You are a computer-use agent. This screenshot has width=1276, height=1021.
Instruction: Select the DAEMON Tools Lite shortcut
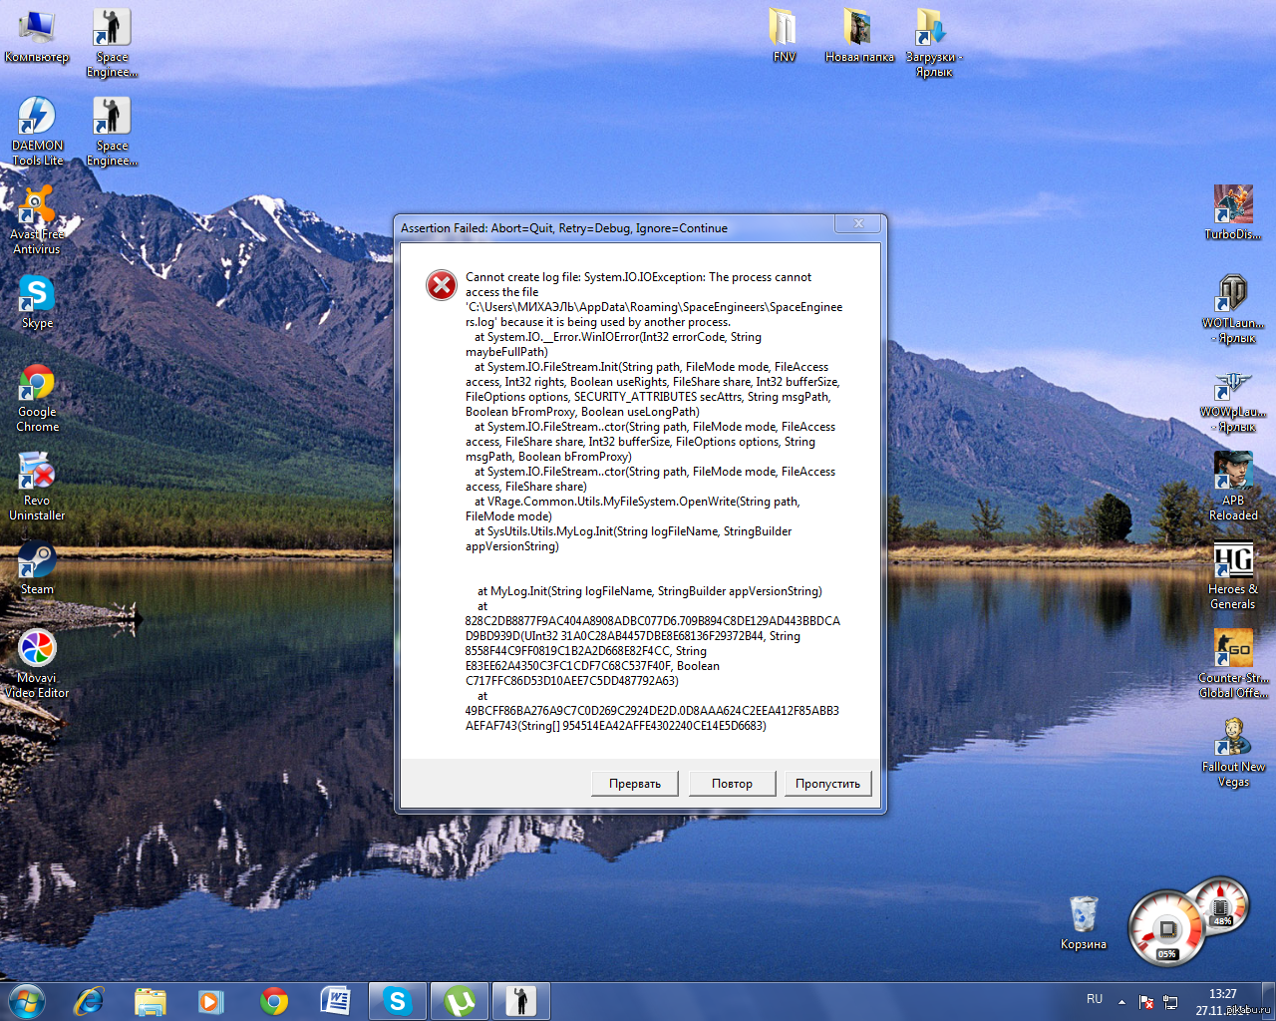click(x=37, y=119)
